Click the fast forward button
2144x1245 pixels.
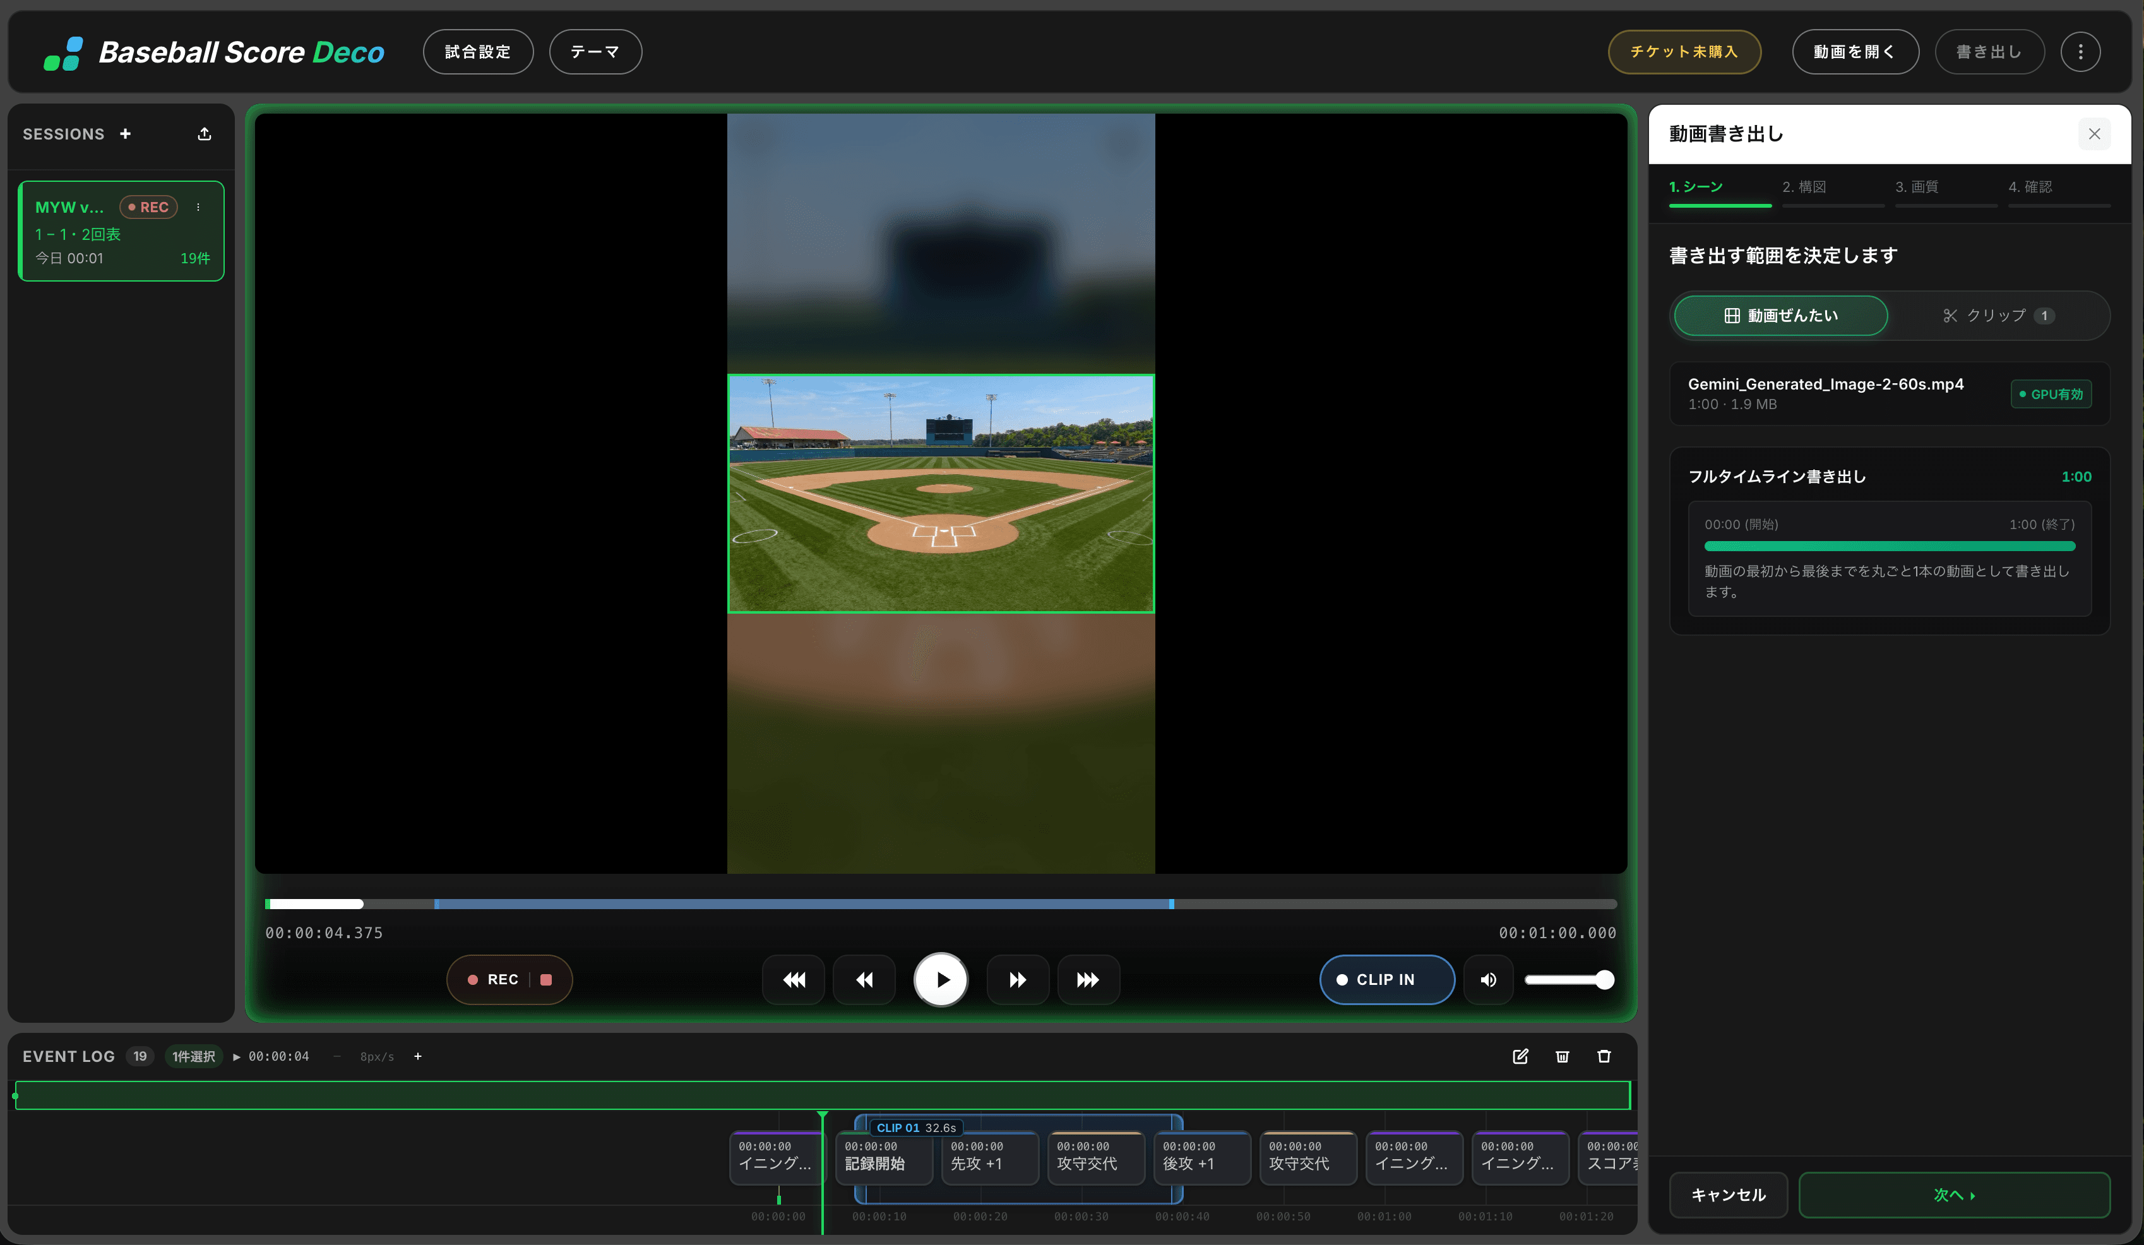[x=1018, y=979]
